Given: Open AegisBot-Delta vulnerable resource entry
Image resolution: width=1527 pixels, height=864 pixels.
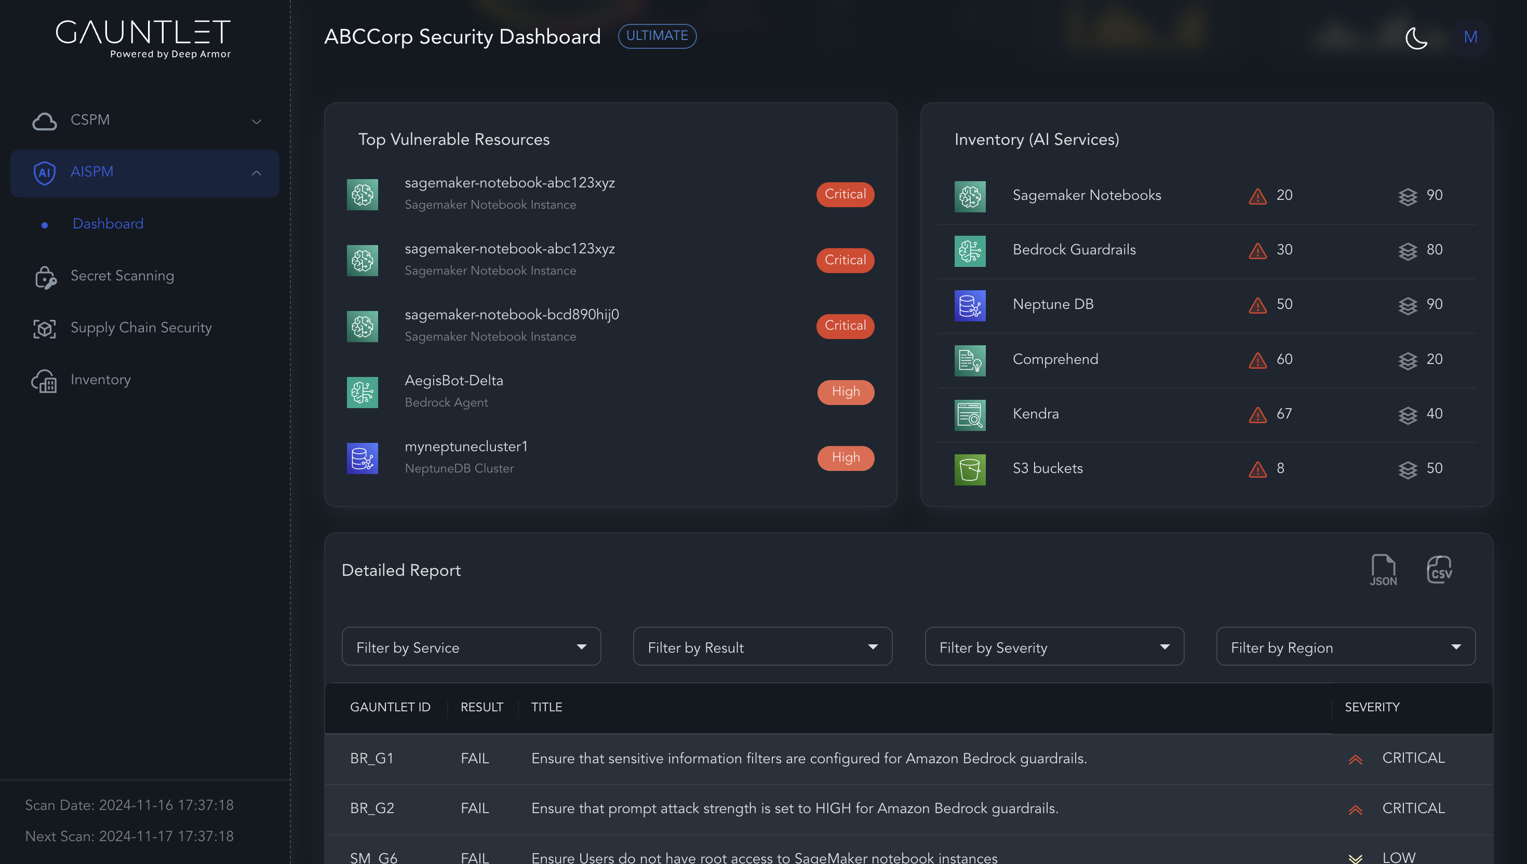Looking at the screenshot, I should (x=454, y=381).
